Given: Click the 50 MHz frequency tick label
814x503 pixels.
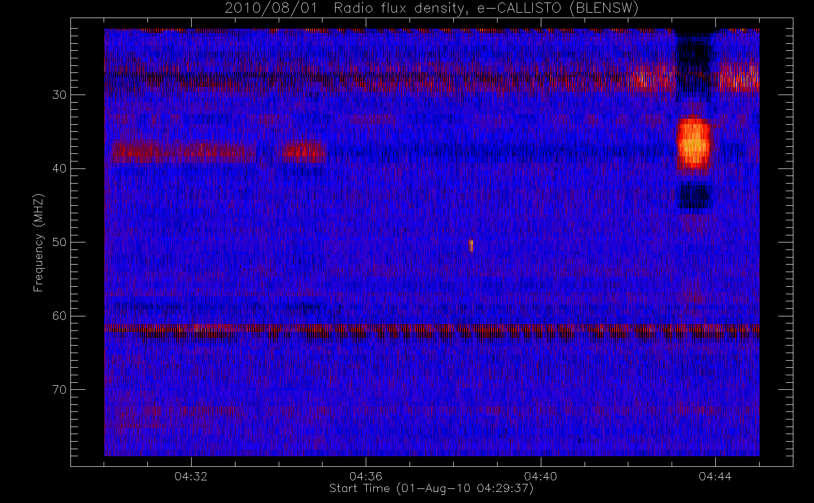Looking at the screenshot, I should [59, 242].
